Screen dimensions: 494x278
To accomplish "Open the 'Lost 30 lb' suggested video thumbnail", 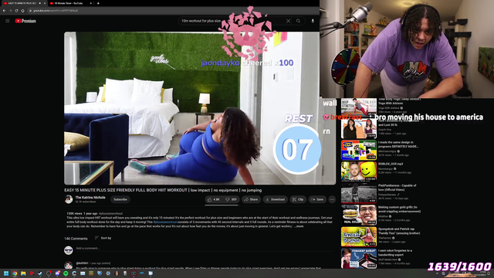I will [359, 129].
